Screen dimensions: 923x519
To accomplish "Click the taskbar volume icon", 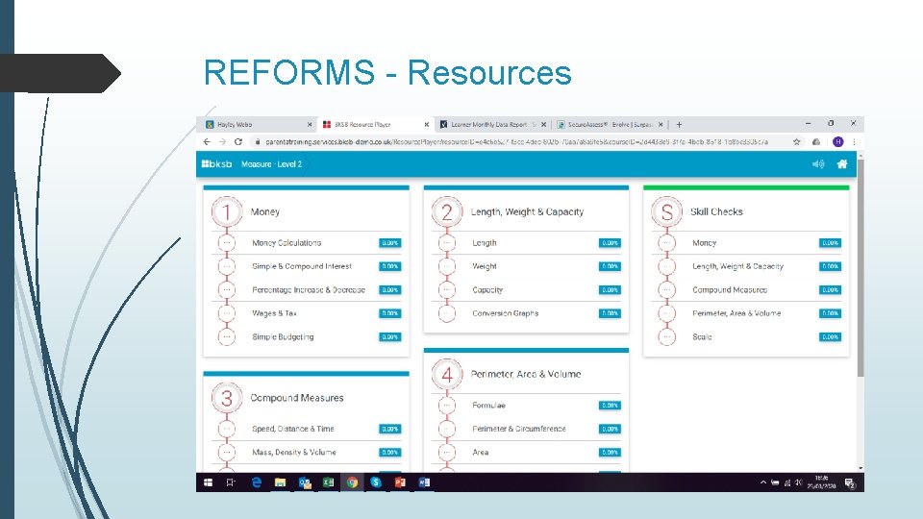I will coord(798,482).
